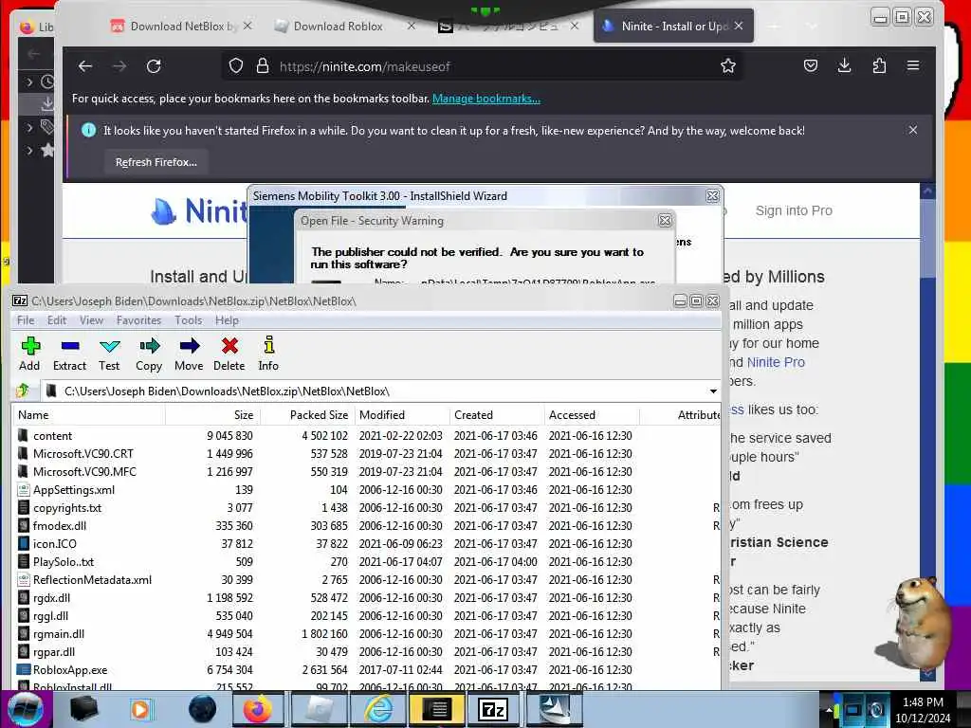Image resolution: width=971 pixels, height=728 pixels.
Task: Select PlaySolo..txt in the file list
Action: pyautogui.click(x=367, y=562)
